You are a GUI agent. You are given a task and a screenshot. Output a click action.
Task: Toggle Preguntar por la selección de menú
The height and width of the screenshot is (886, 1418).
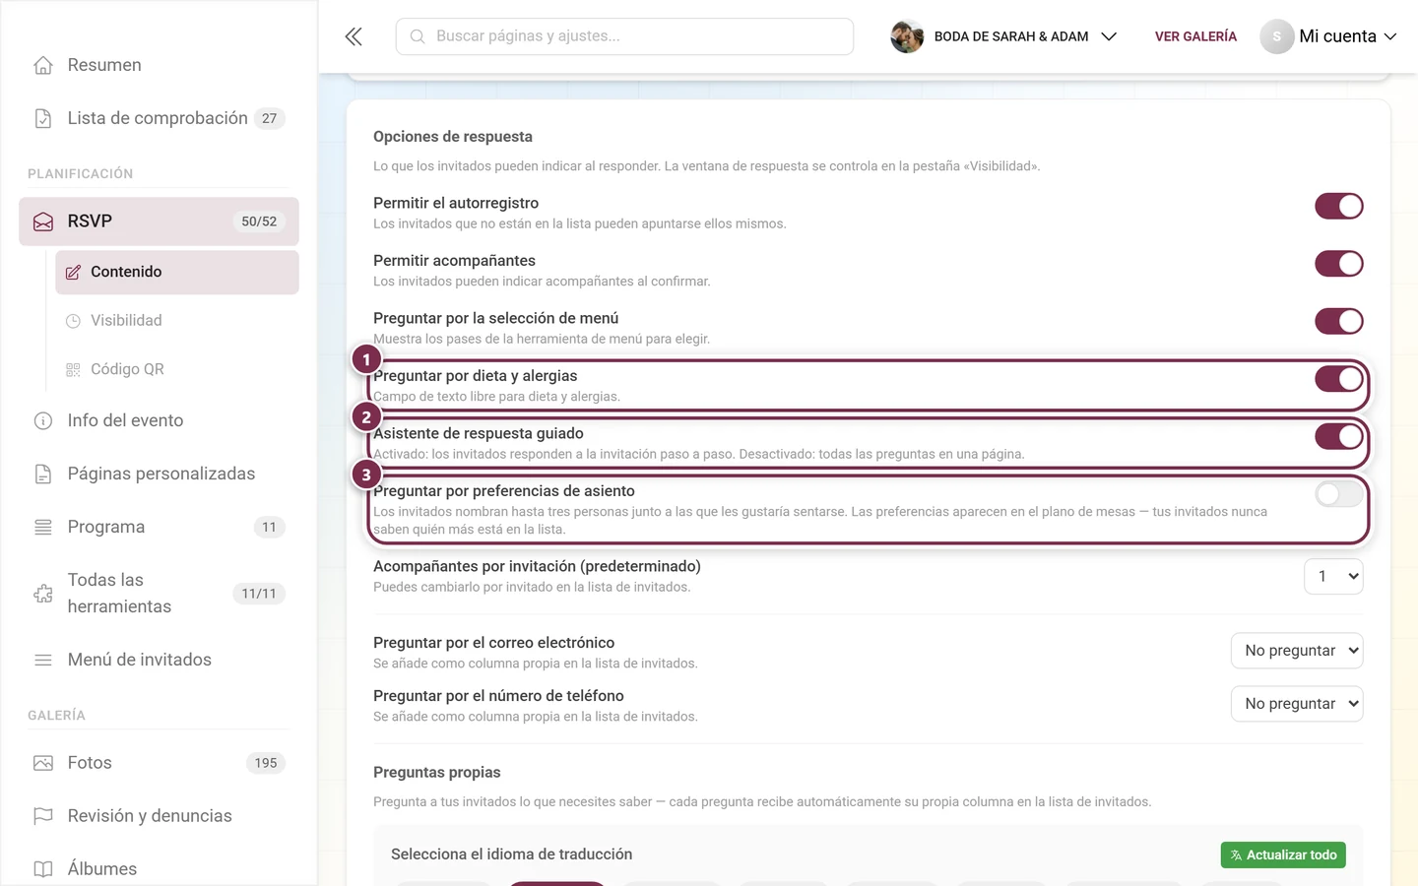tap(1339, 321)
